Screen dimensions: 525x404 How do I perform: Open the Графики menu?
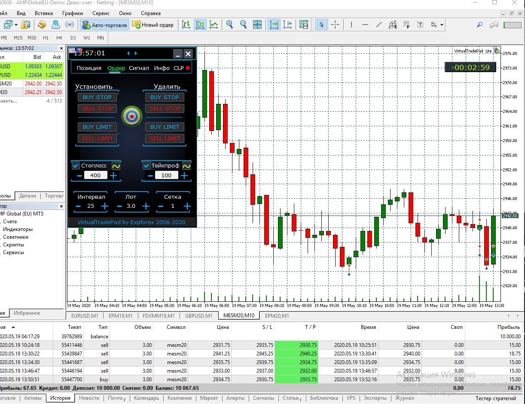pos(73,13)
